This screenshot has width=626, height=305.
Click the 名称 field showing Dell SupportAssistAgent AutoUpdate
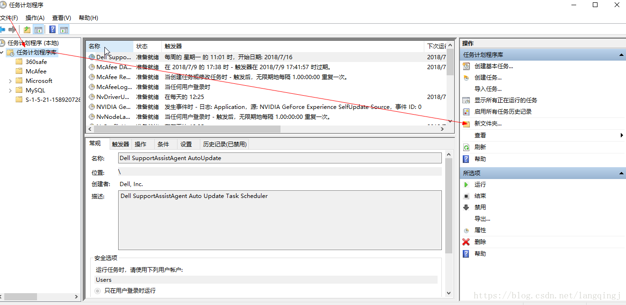click(280, 158)
